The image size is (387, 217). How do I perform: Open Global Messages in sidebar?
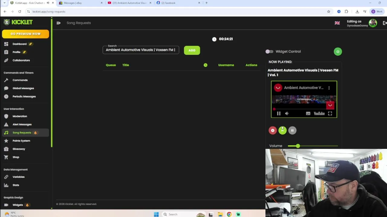pos(23,88)
